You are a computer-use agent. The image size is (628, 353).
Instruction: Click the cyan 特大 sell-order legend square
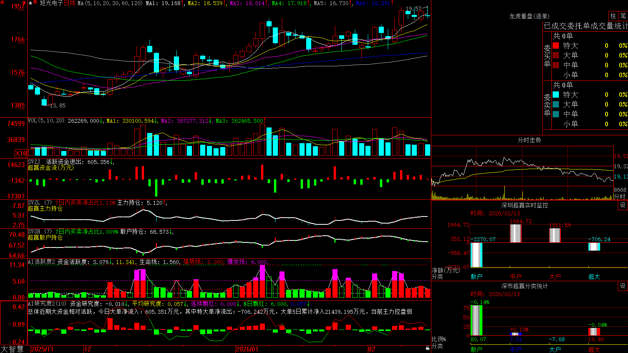pyautogui.click(x=556, y=95)
